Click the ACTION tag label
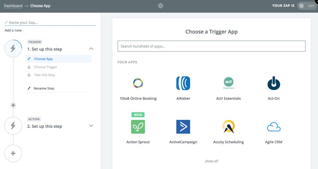Viewport: 318px width, 169px height. pyautogui.click(x=34, y=119)
